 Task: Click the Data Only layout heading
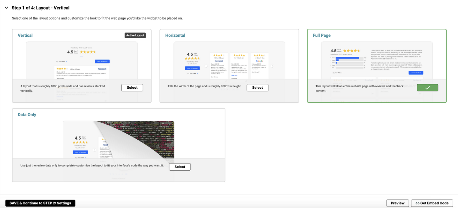27,114
